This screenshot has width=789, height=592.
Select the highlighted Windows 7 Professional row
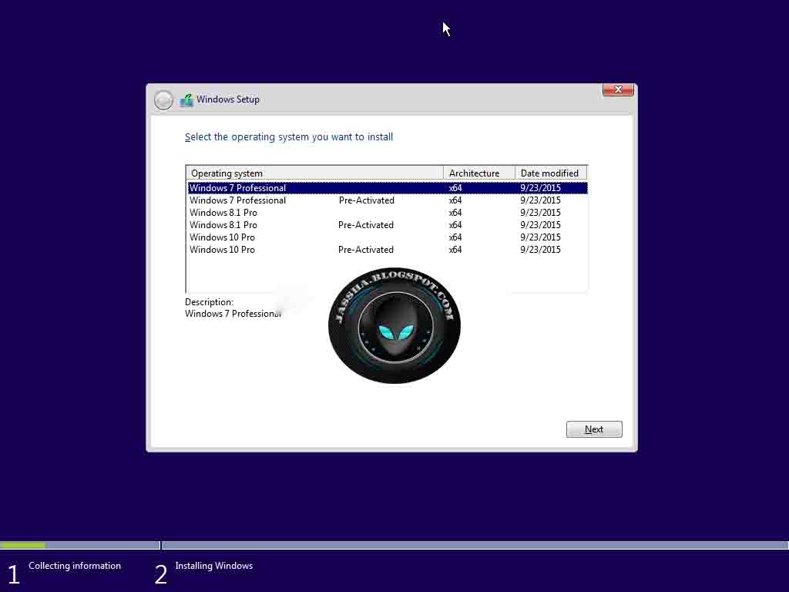(x=388, y=188)
